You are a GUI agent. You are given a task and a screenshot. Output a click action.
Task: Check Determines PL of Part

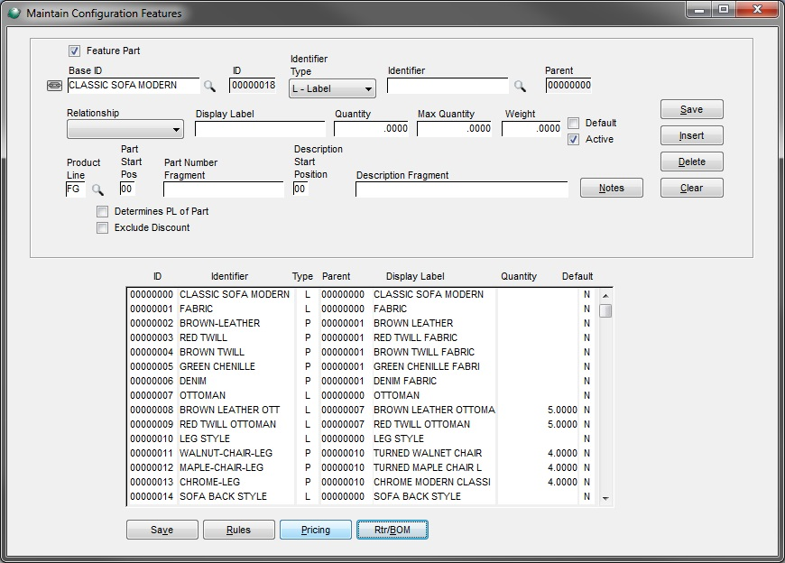pos(102,212)
